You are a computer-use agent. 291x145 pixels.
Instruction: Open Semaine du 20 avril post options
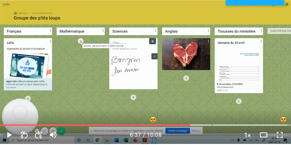tap(261, 41)
